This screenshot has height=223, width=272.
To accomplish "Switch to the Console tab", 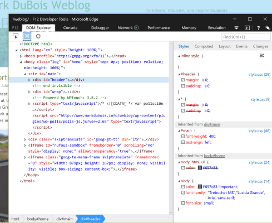I will 70,28.
